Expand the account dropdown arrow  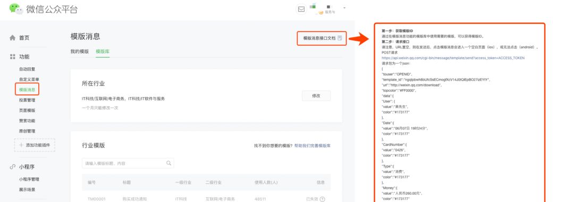click(x=344, y=7)
